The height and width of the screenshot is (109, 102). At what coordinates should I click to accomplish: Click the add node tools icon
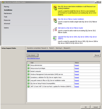(x=55, y=29)
